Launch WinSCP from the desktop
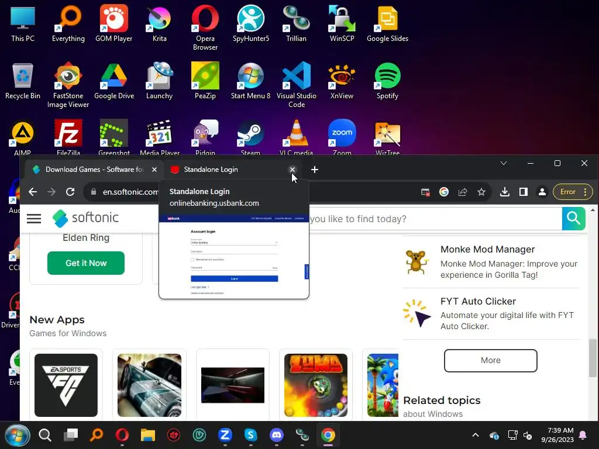Image resolution: width=599 pixels, height=449 pixels. [x=342, y=23]
